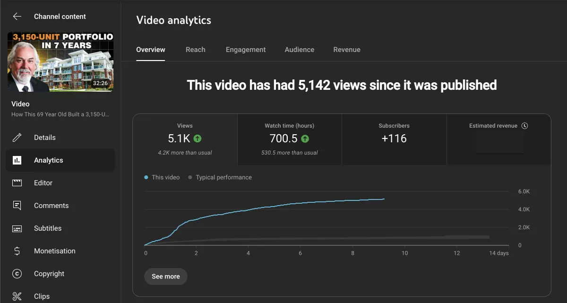
Task: Select the Watch time (hours) card
Action: pos(289,139)
